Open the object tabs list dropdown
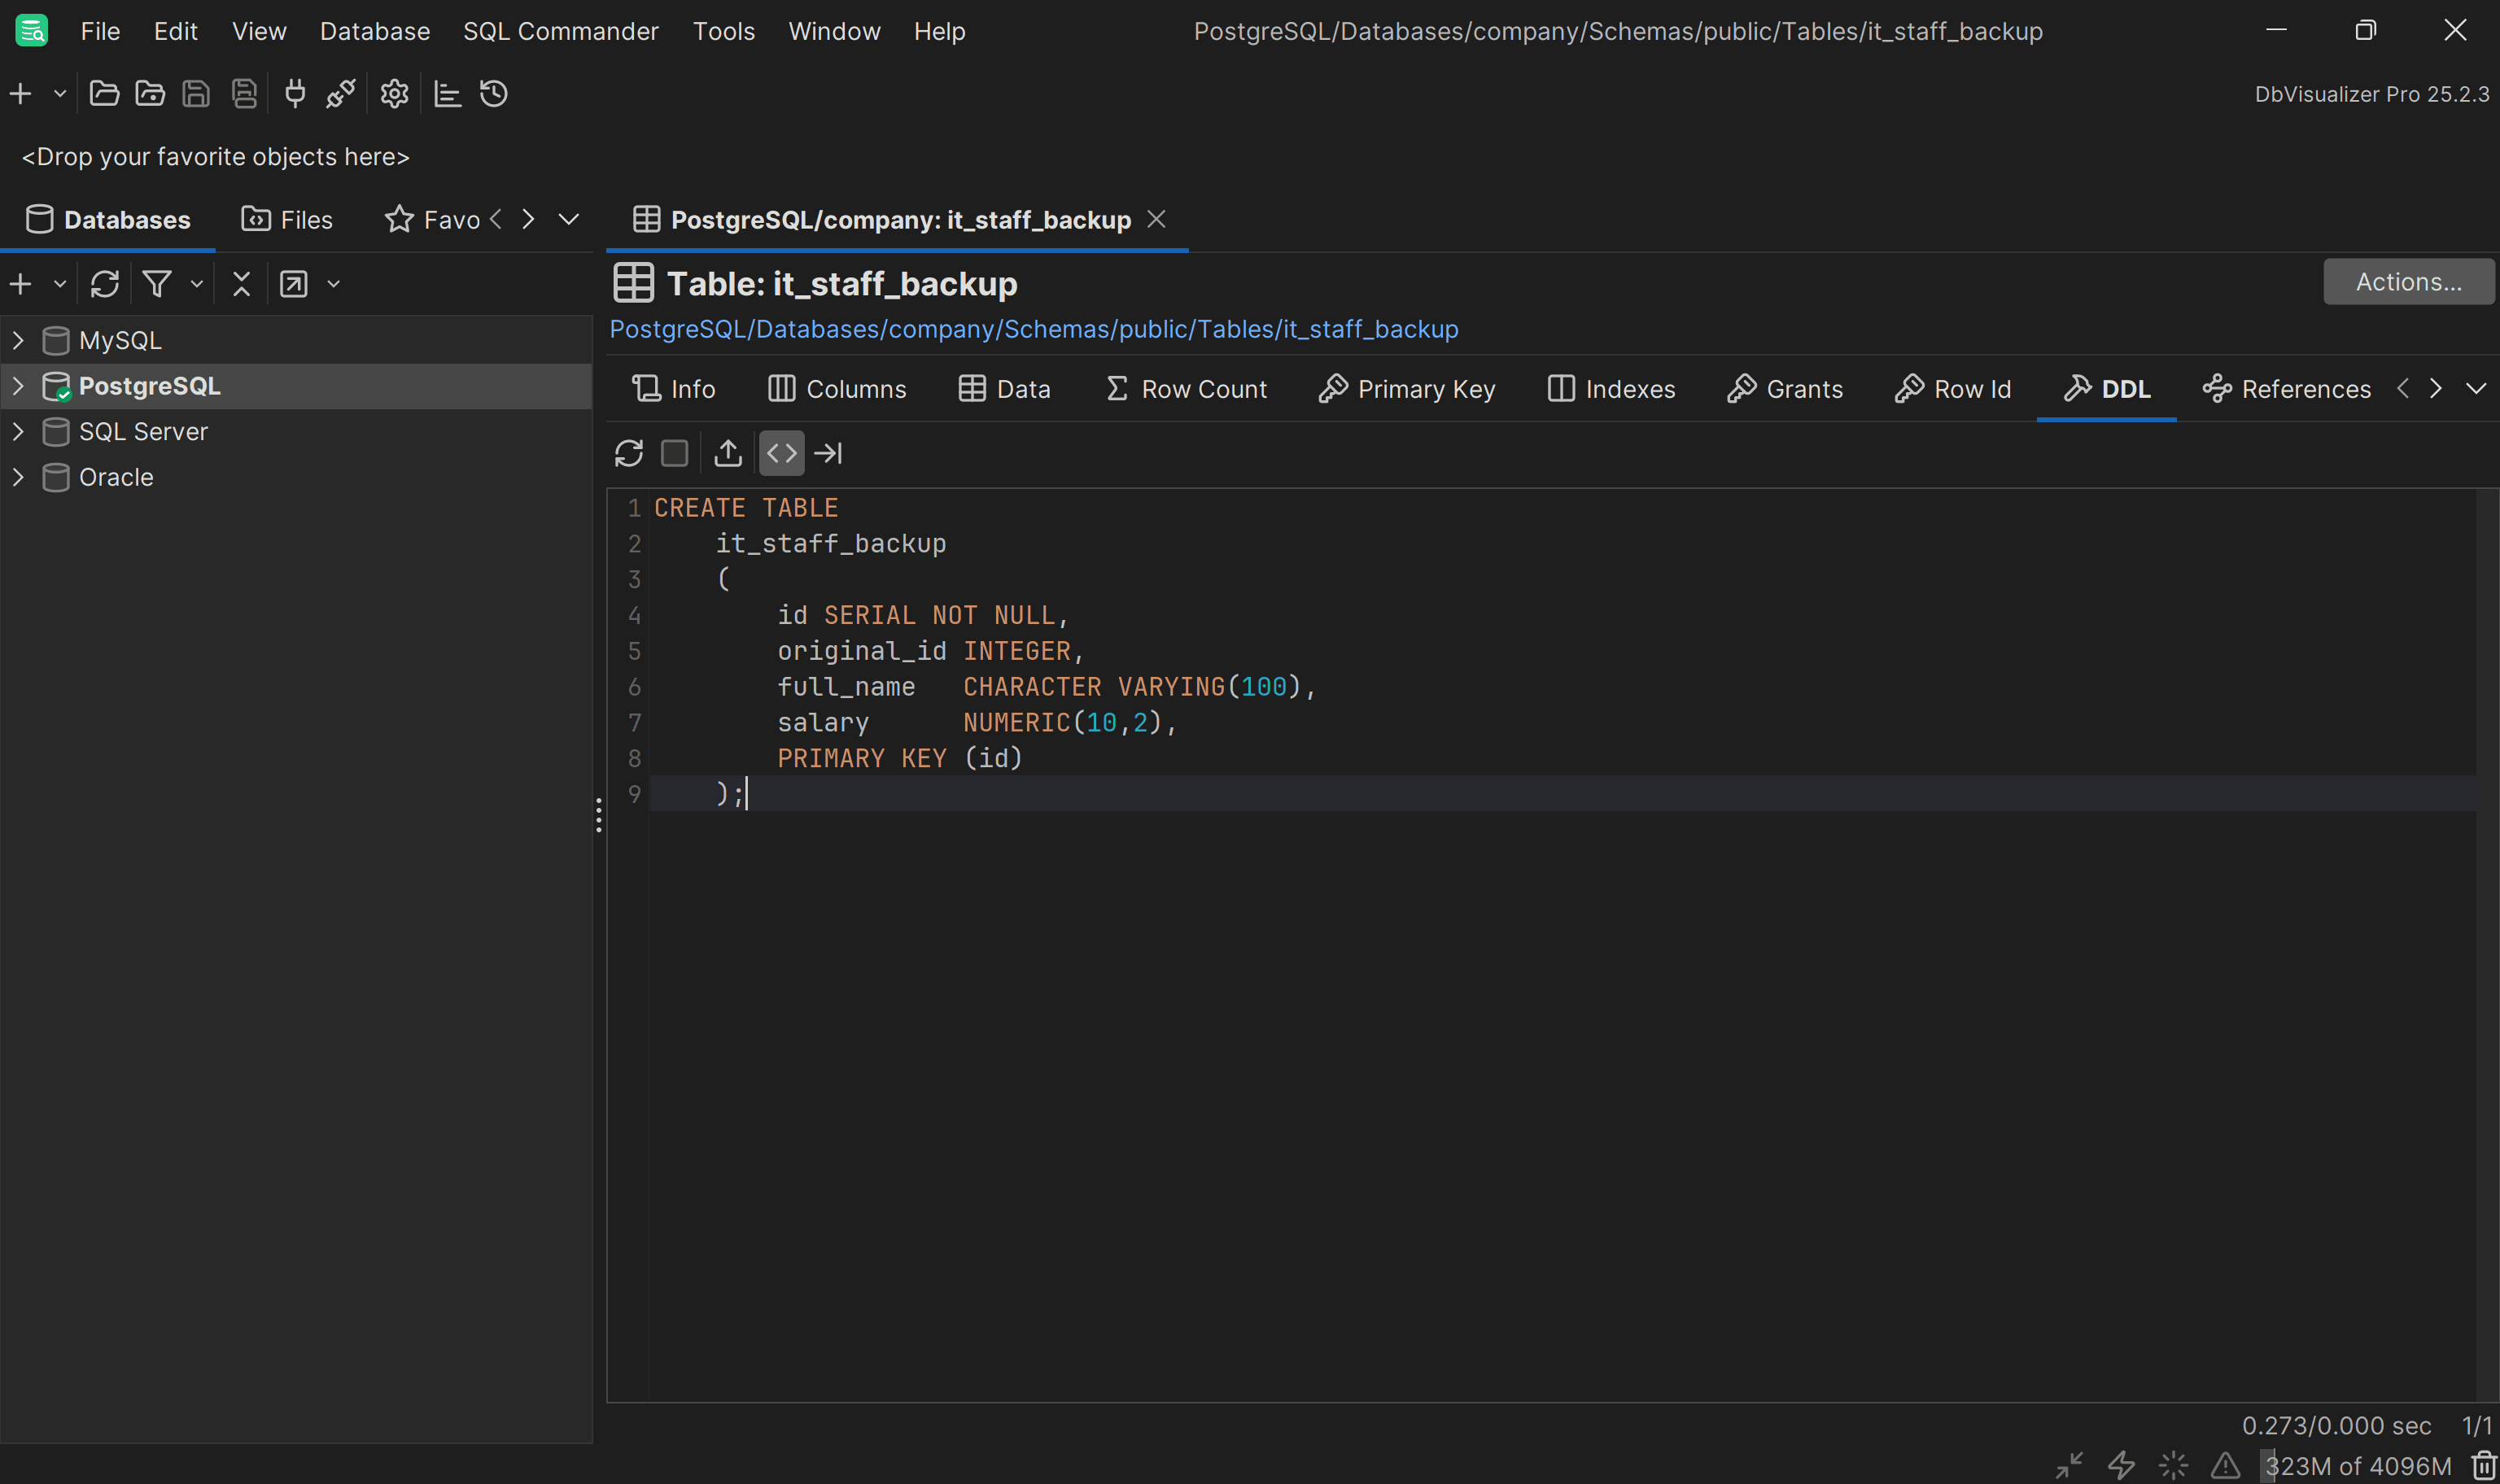This screenshot has height=1484, width=2500. point(2476,388)
